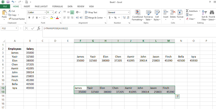Click the Merge & Center button
Screen dimensions: 216x109
[x=94, y=18]
